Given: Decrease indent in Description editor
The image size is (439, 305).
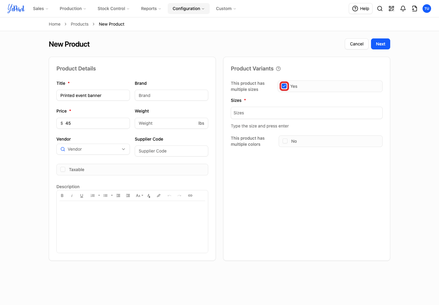Looking at the screenshot, I should [x=118, y=196].
